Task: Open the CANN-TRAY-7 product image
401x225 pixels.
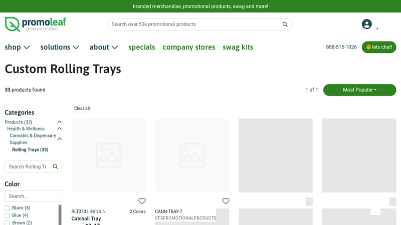Action: [x=192, y=155]
